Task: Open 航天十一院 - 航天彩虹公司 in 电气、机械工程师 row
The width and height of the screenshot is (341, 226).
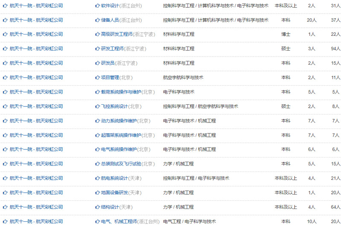Action: click(x=36, y=221)
